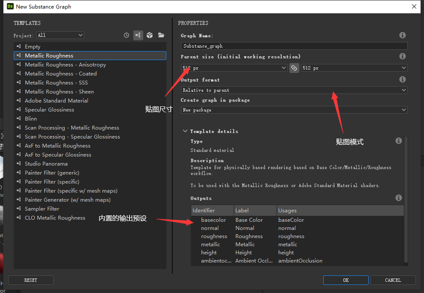The height and width of the screenshot is (293, 424).
Task: Select the Studio Panorama template
Action: click(46, 163)
